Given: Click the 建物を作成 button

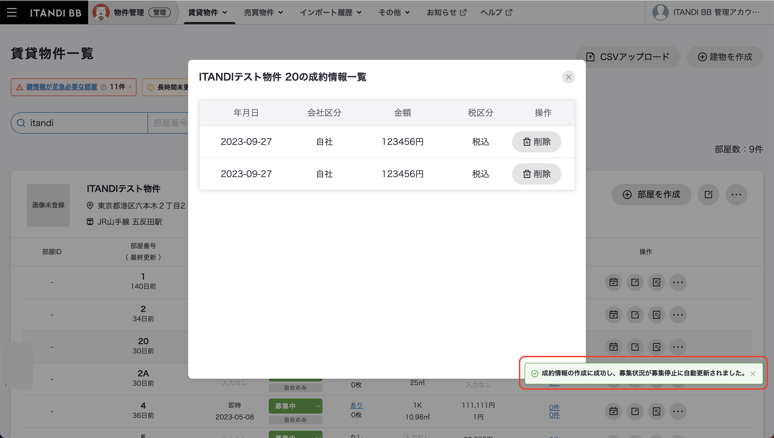Looking at the screenshot, I should [x=725, y=57].
